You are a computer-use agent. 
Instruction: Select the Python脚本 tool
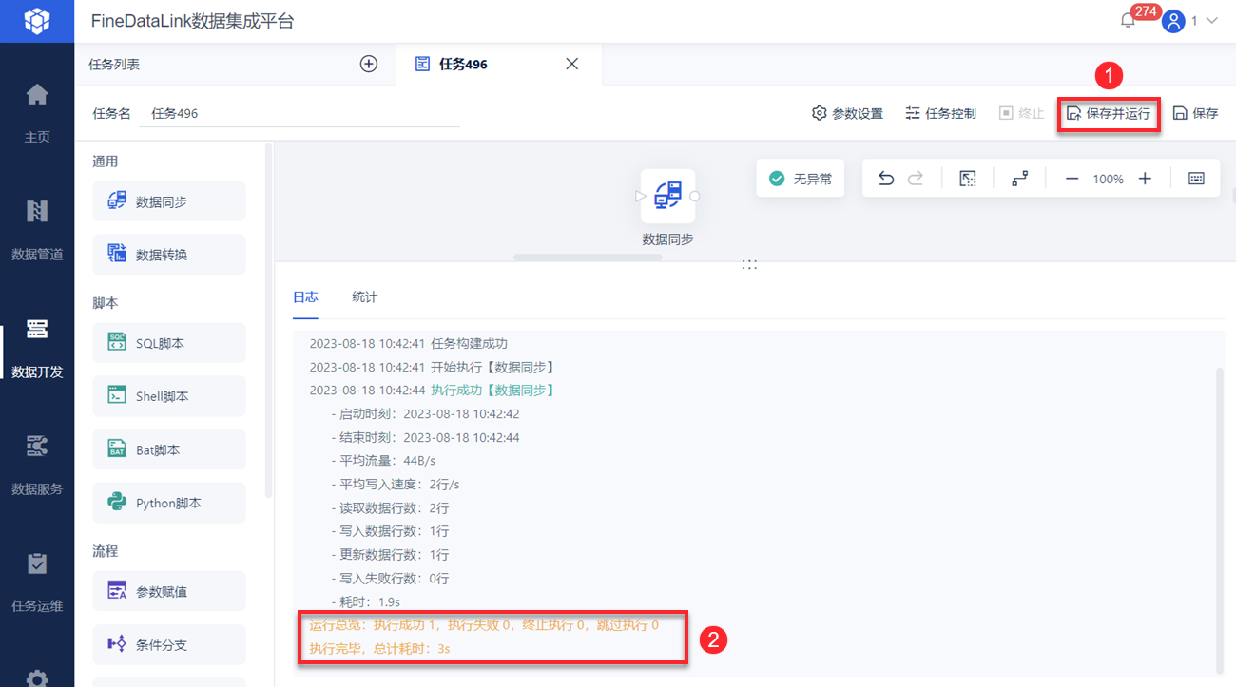[x=169, y=502]
